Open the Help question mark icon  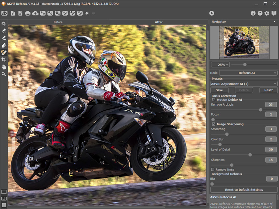point(260,13)
